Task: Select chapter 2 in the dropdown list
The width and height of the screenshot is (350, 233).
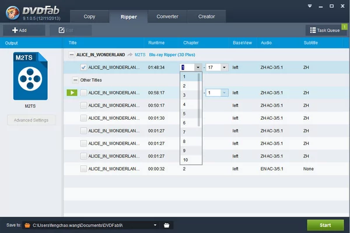Action: [x=189, y=86]
